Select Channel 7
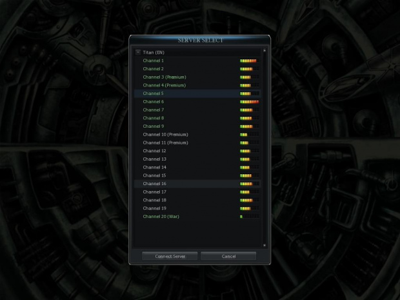 197,110
